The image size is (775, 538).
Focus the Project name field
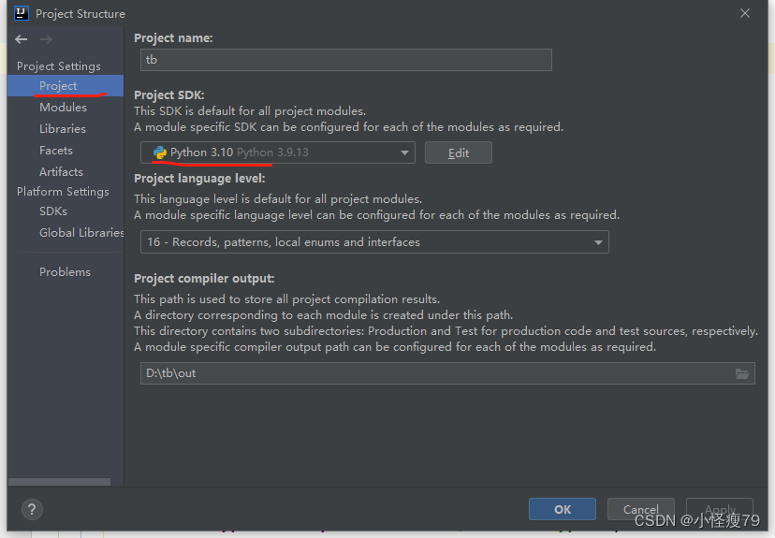tap(346, 60)
